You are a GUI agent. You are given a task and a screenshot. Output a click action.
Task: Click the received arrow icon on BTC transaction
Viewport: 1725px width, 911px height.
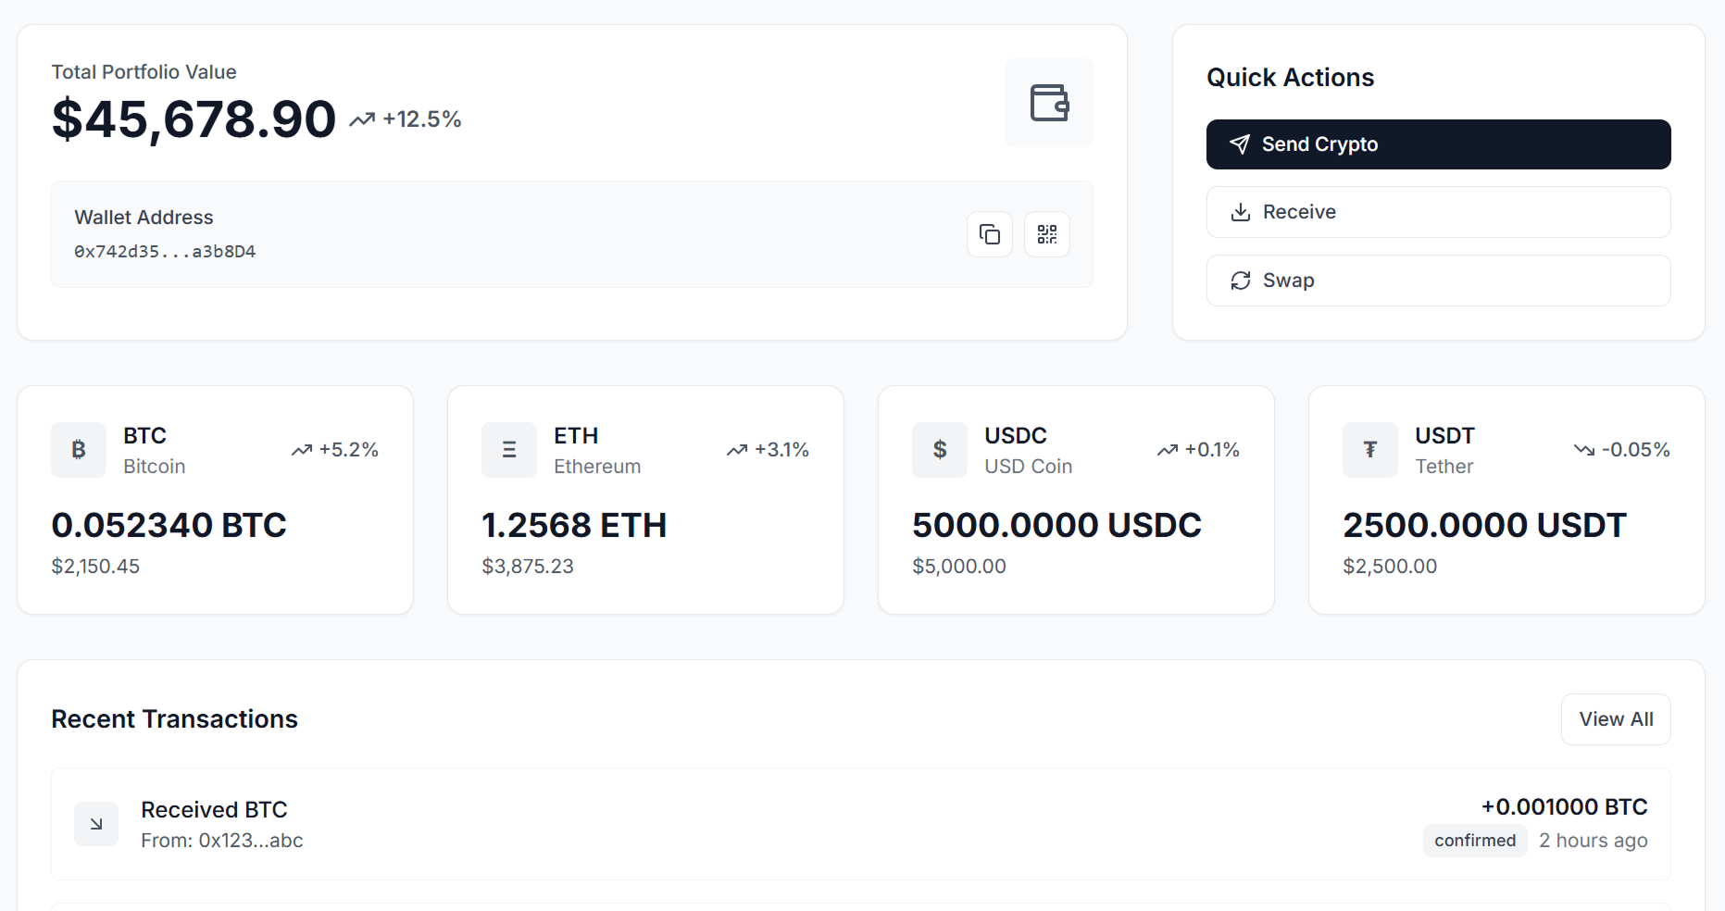pyautogui.click(x=96, y=824)
